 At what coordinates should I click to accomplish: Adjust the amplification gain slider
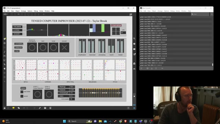pos(82,46)
